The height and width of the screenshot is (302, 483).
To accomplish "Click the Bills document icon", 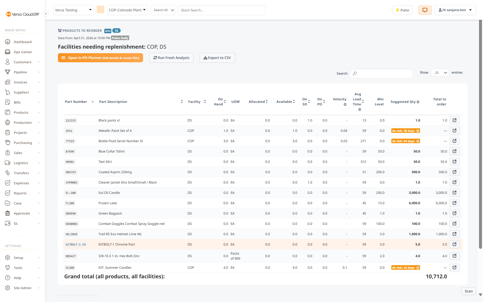I will pos(8,102).
